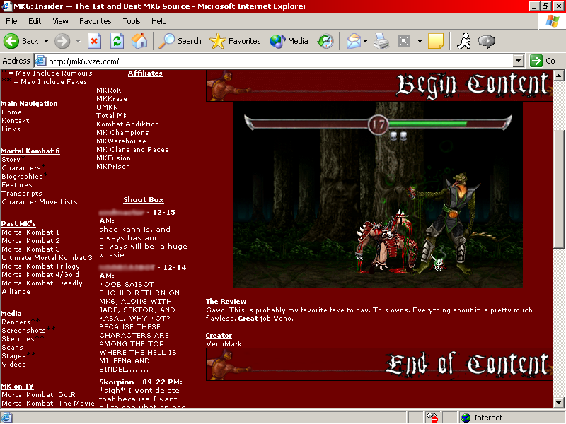This screenshot has width=566, height=424.
Task: Open the Character Move Lists link
Action: click(40, 201)
